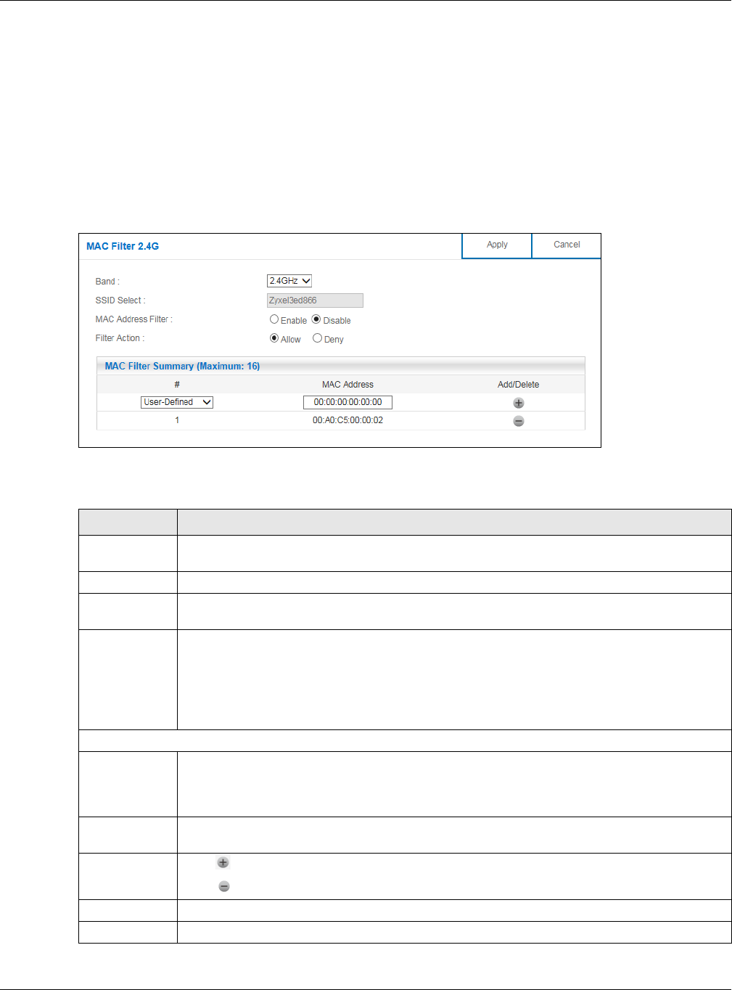Choose Deny as Filter Action
This screenshot has height=990, width=732.
pos(317,338)
